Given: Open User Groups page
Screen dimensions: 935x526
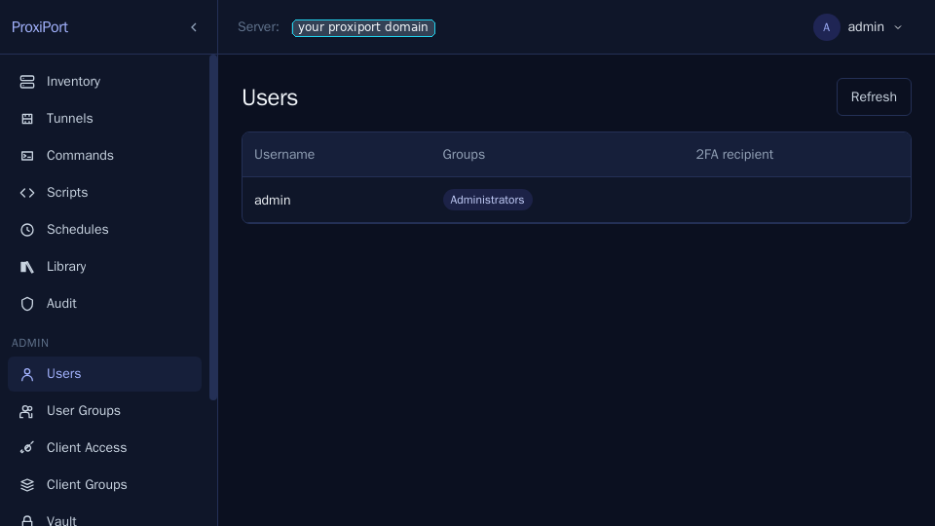Looking at the screenshot, I should [x=104, y=411].
